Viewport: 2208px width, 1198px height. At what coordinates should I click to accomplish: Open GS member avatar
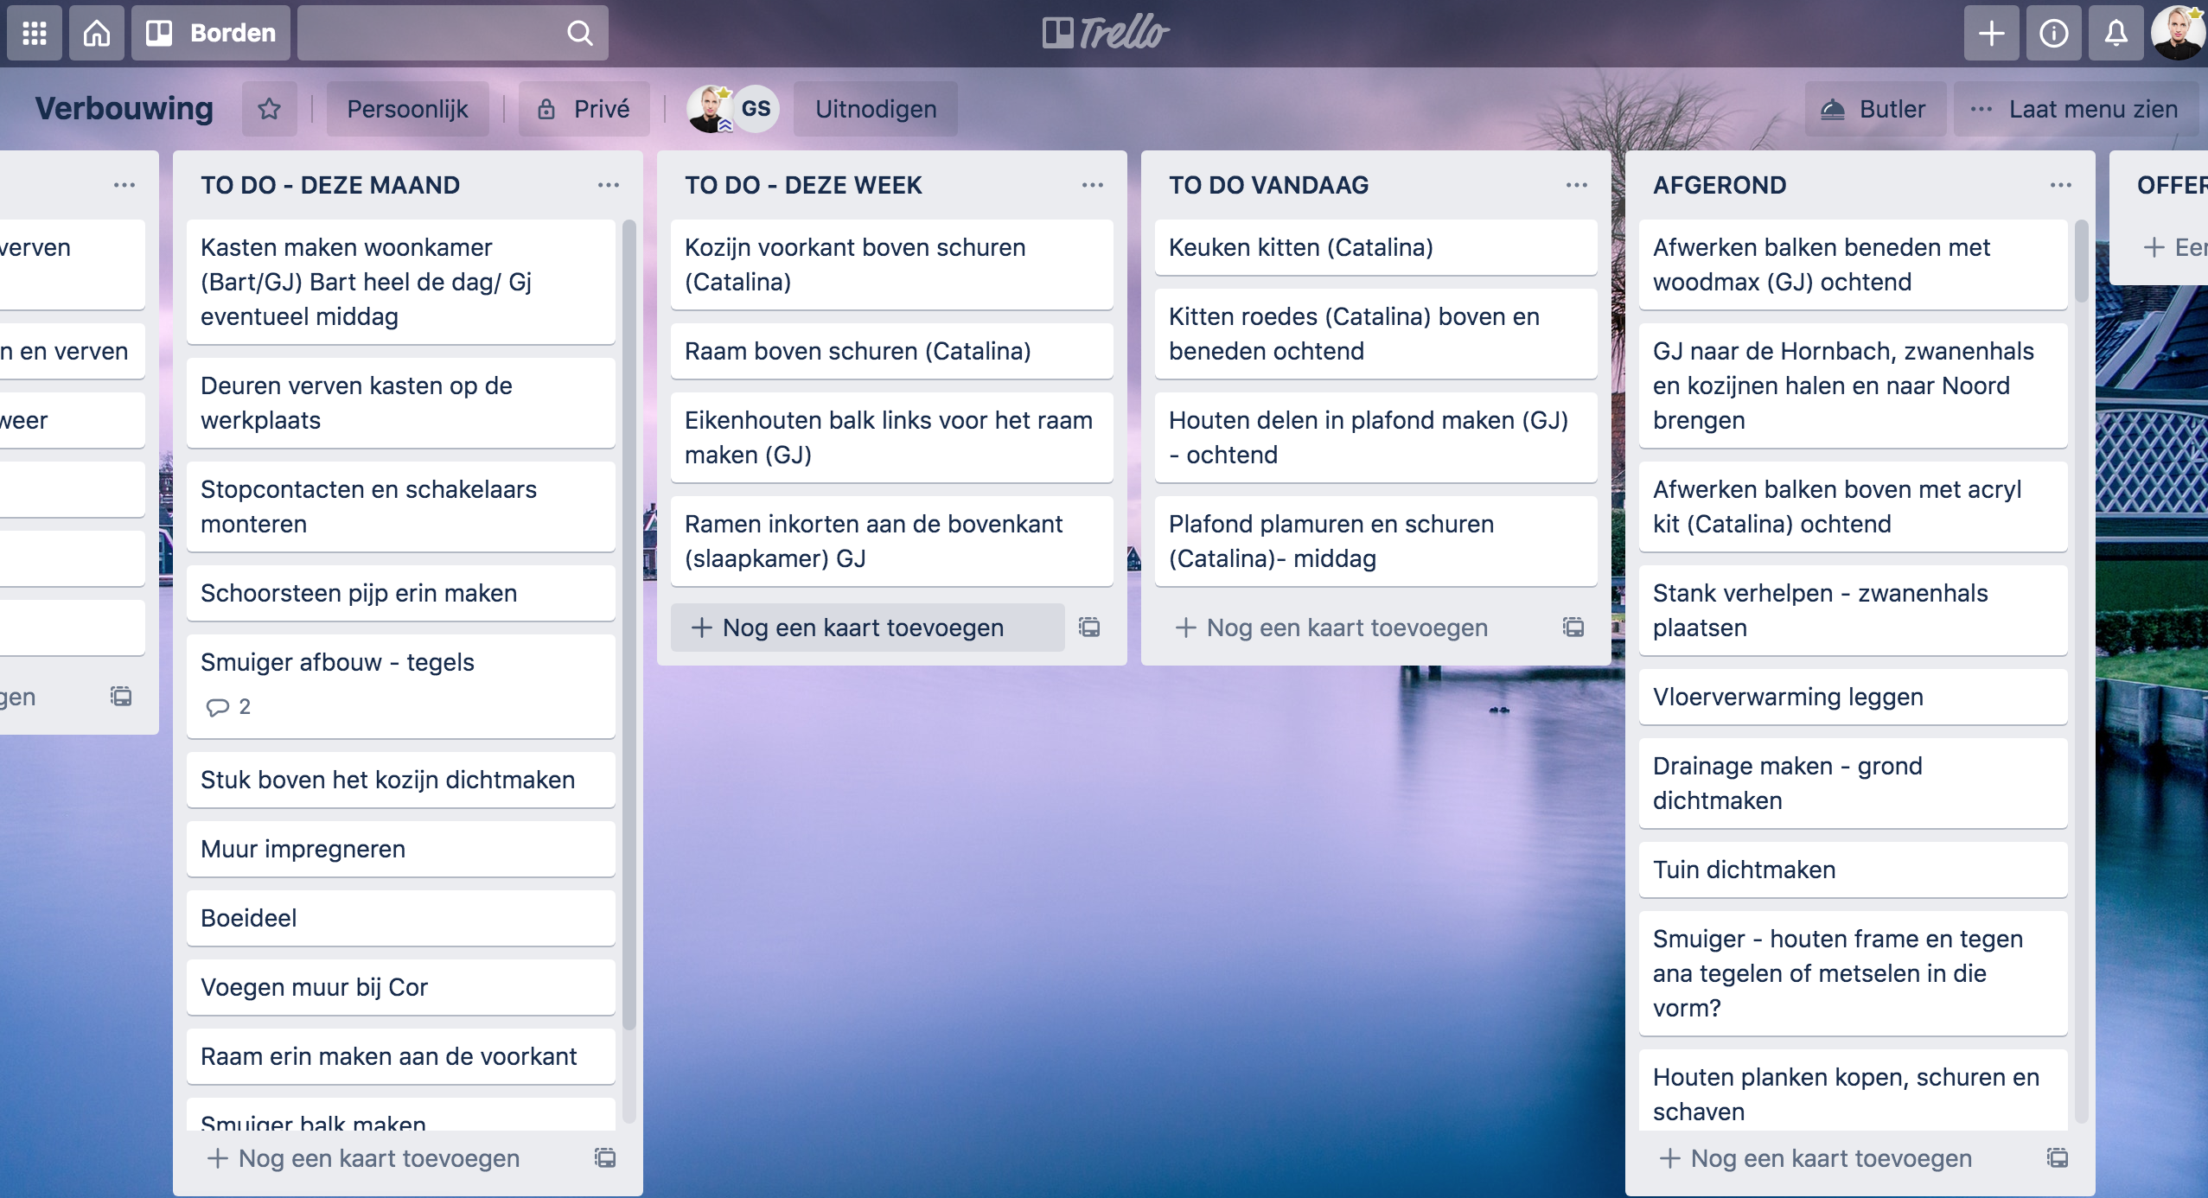coord(756,109)
